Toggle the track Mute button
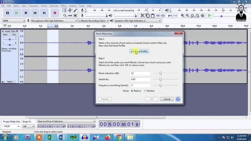The width and height of the screenshot is (251, 141). [5, 34]
